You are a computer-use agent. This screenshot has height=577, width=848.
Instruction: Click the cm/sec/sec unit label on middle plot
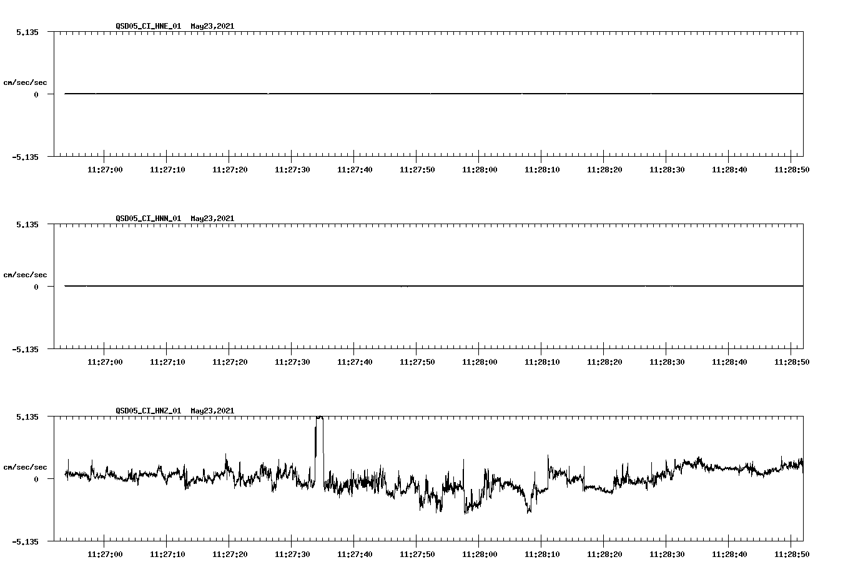26,274
